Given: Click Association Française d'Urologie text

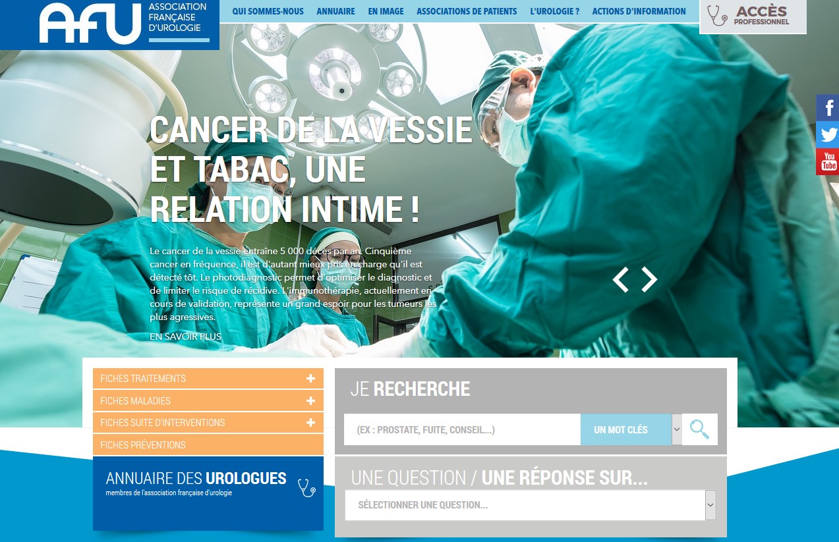Looking at the screenshot, I should tap(178, 18).
